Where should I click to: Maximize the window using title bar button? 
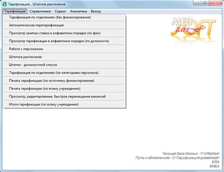tap(205, 3)
